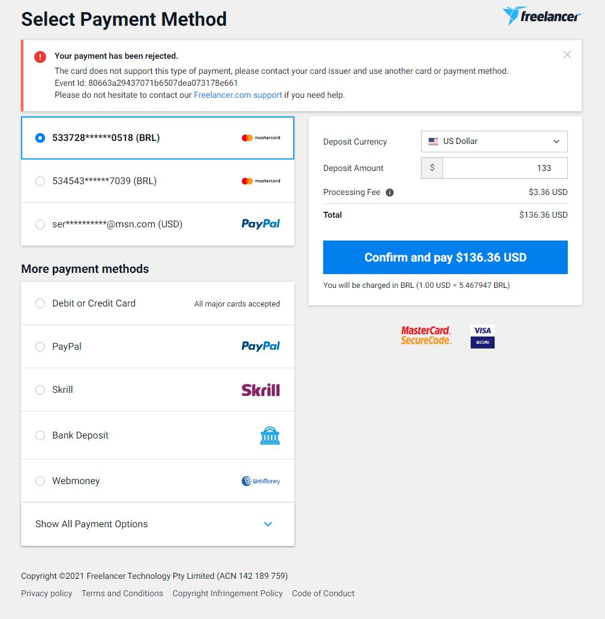The height and width of the screenshot is (619, 605).
Task: Select the Skrill payment radio
Action: click(40, 390)
